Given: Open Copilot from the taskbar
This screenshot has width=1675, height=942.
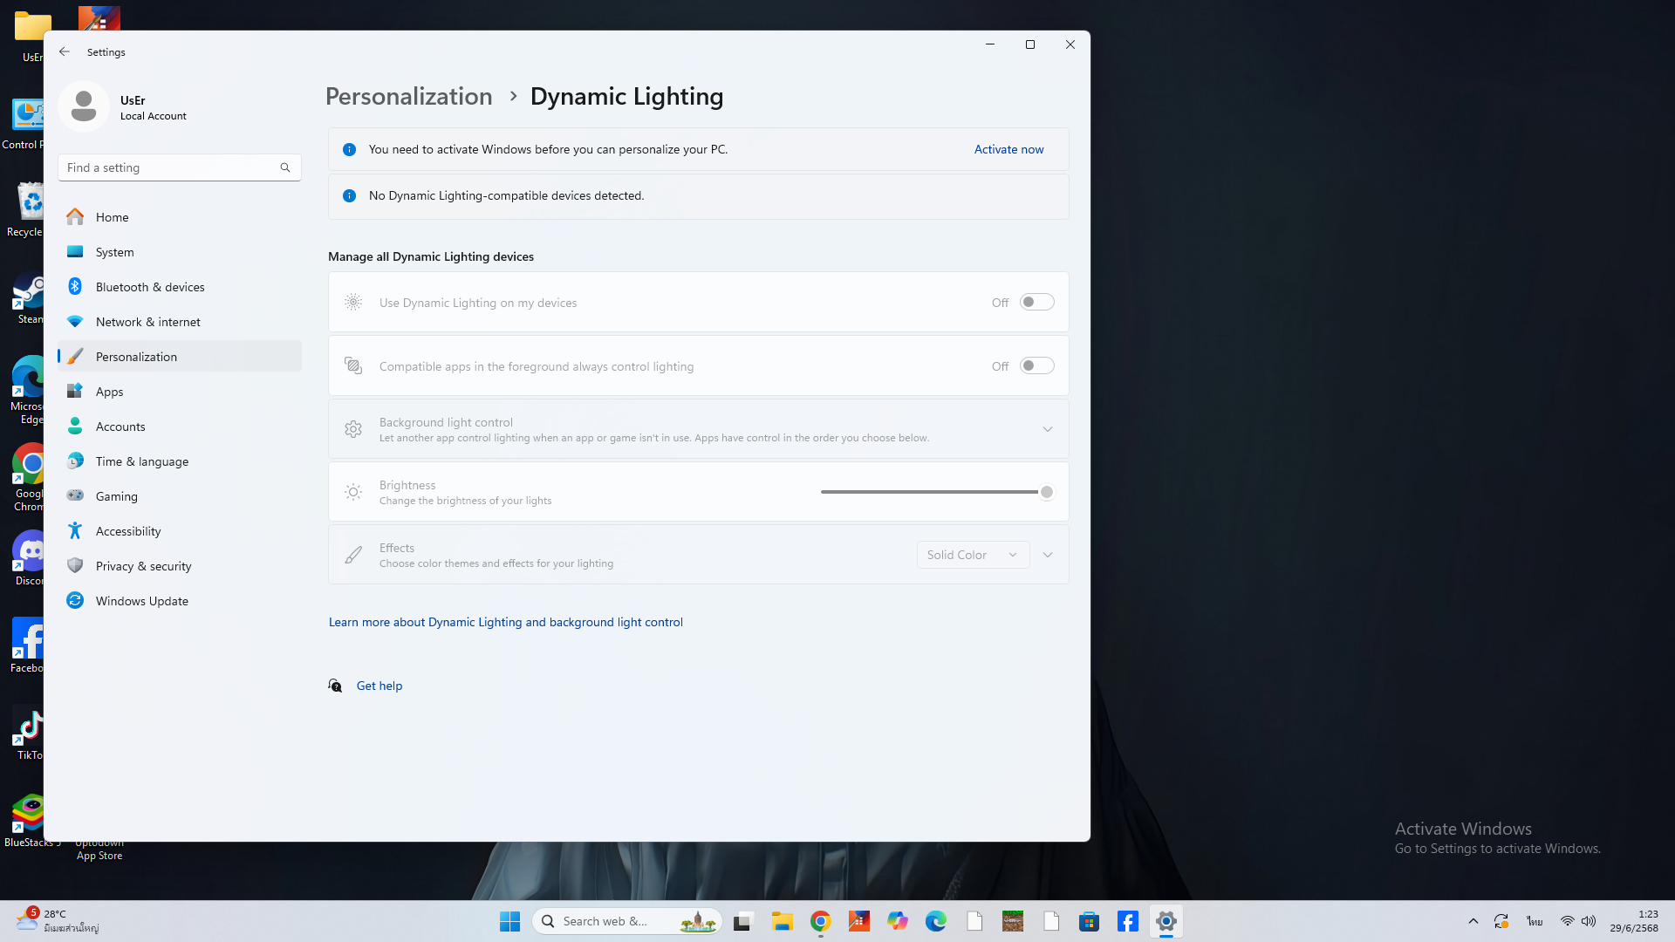Looking at the screenshot, I should [898, 921].
